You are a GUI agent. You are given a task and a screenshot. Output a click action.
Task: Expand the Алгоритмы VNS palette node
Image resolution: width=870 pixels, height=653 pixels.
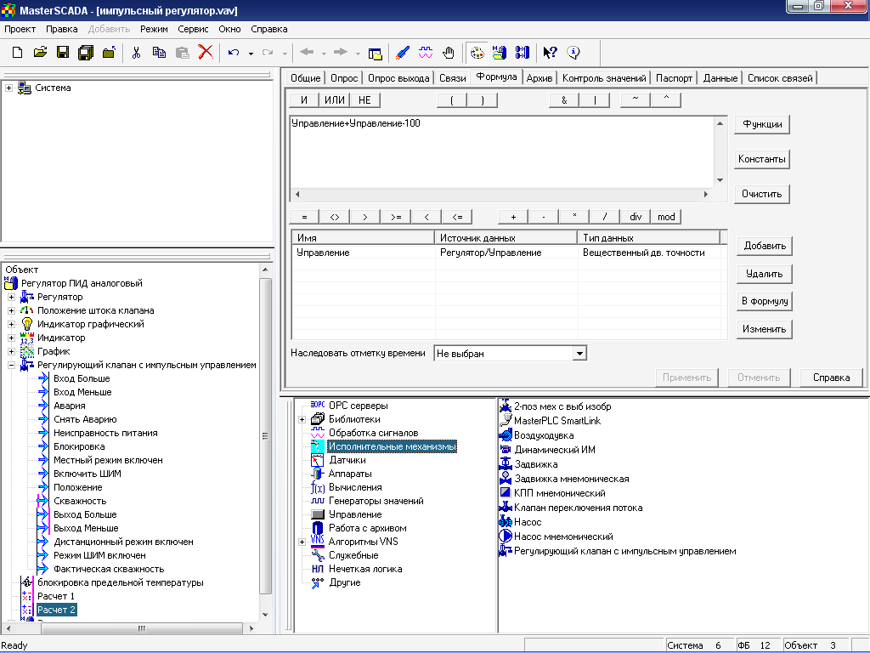tap(302, 542)
